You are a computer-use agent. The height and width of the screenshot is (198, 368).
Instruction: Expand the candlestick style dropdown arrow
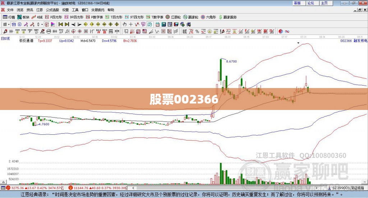pos(42,24)
